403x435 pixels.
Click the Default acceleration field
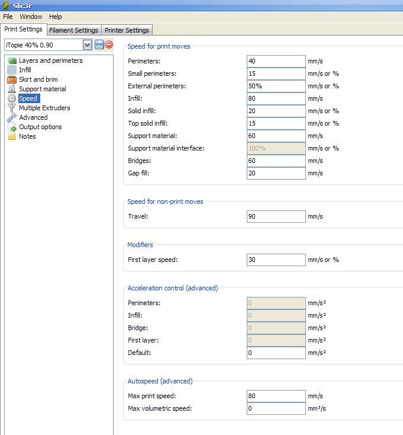276,353
